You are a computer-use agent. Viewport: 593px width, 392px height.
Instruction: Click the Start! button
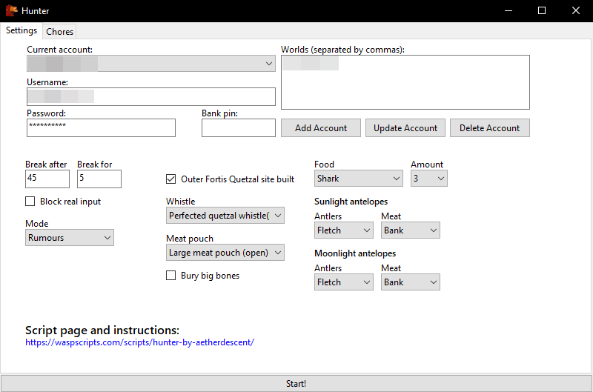296,384
